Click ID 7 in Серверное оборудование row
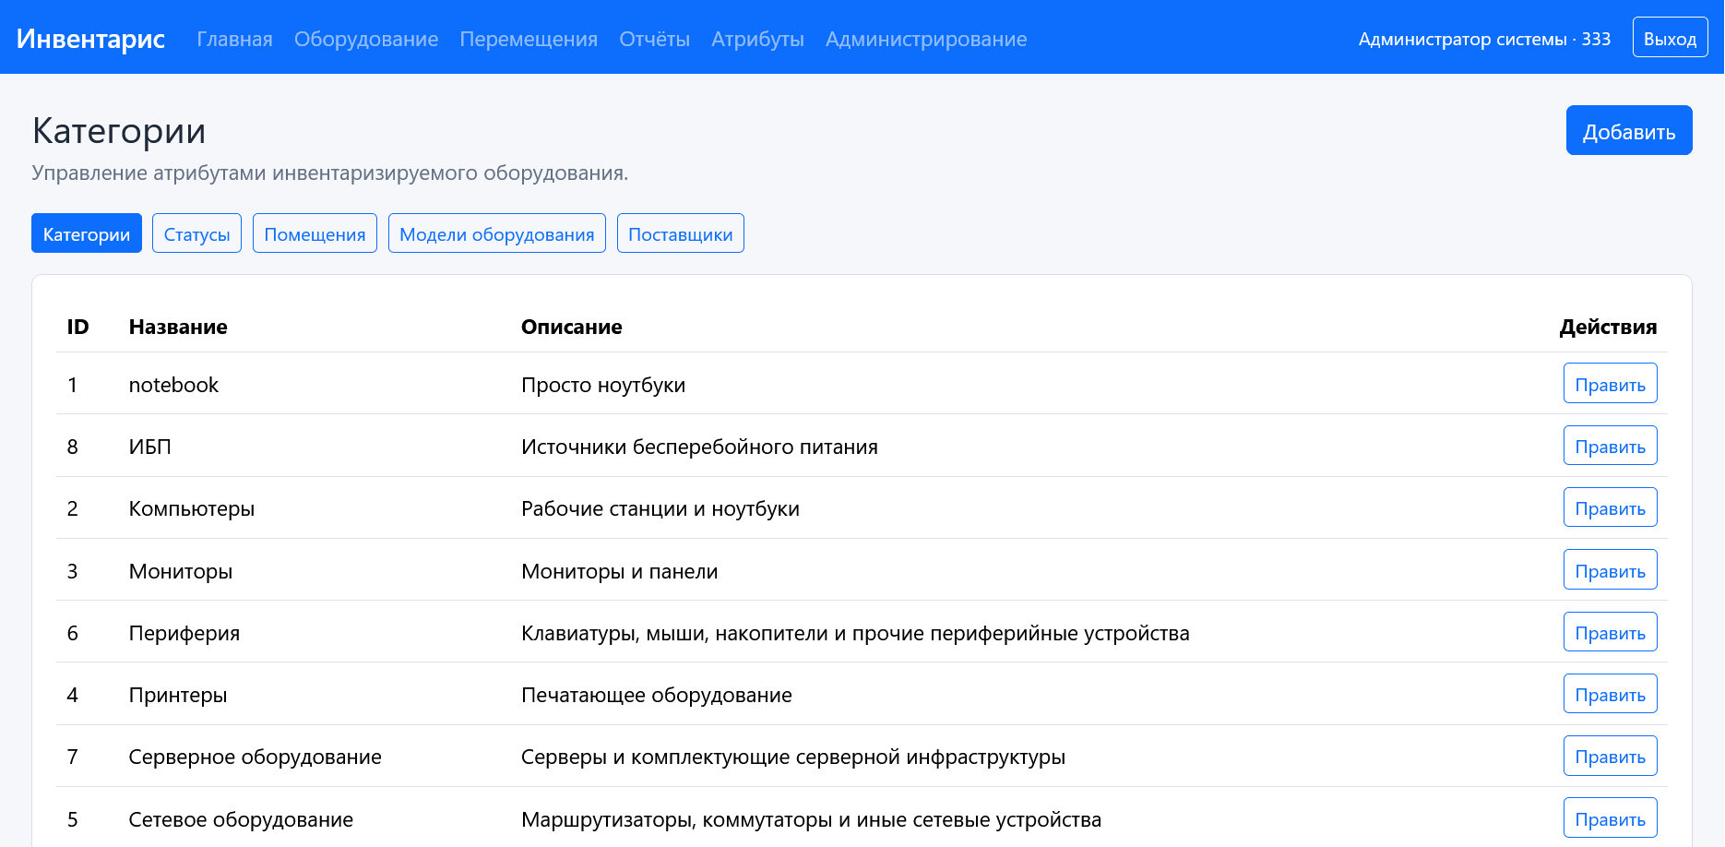Image resolution: width=1725 pixels, height=847 pixels. [x=72, y=757]
